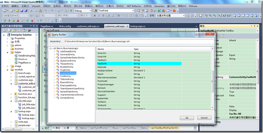This screenshot has height=133, width=263.
Task: Collapse the Benin.BusinessLogic tree node
Action: tap(51, 48)
